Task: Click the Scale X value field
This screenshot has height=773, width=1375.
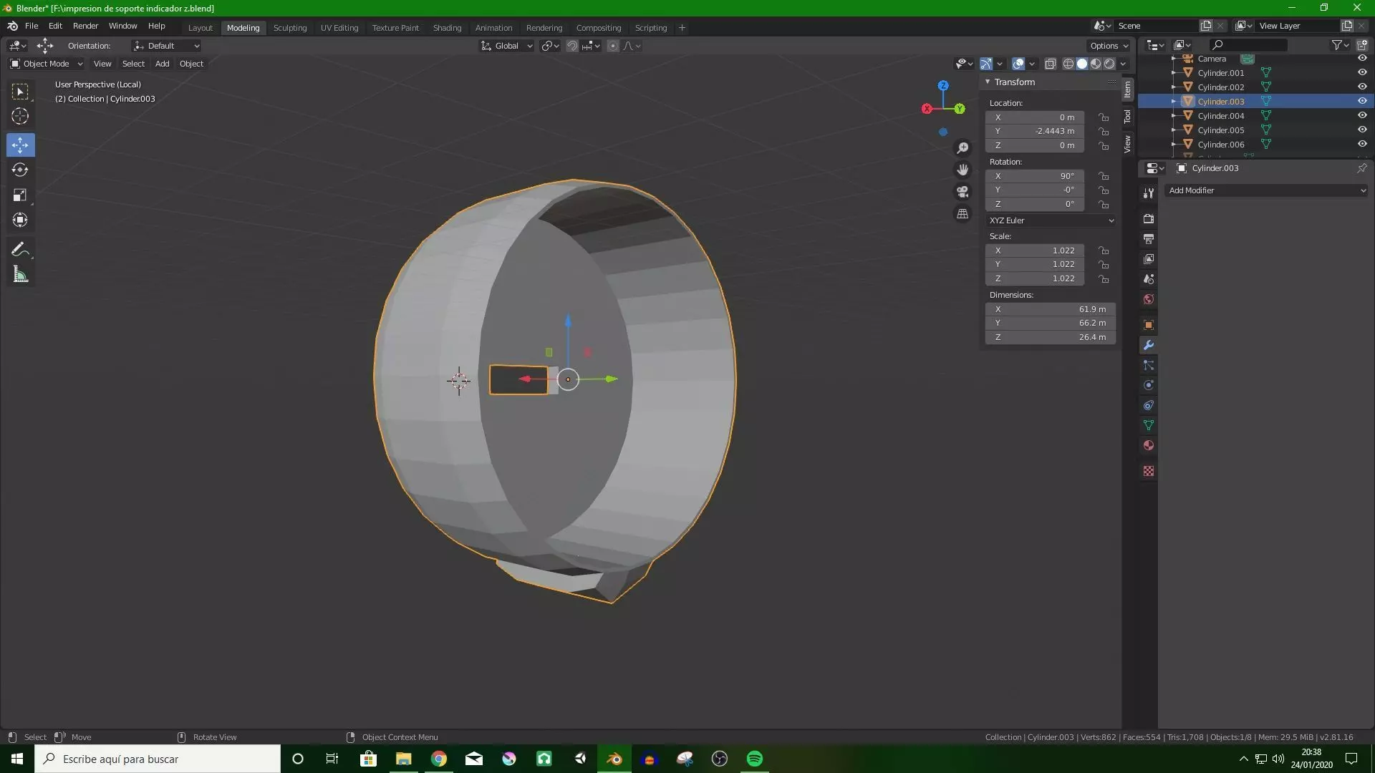Action: pyautogui.click(x=1034, y=251)
